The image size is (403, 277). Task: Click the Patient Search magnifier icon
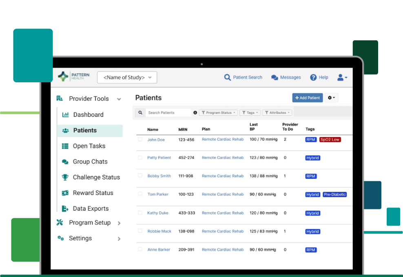[227, 77]
